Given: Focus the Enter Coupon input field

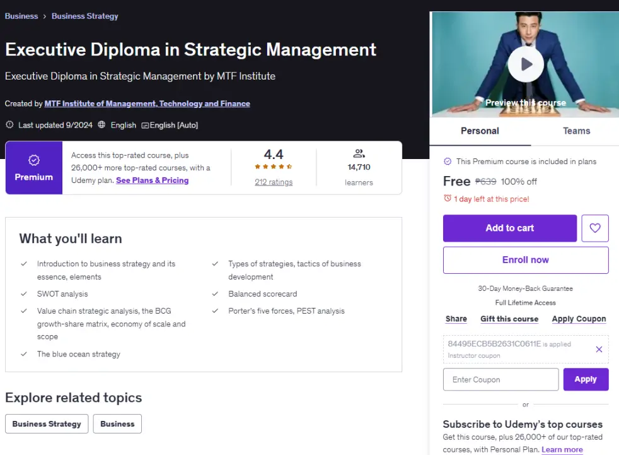Looking at the screenshot, I should [x=500, y=379].
